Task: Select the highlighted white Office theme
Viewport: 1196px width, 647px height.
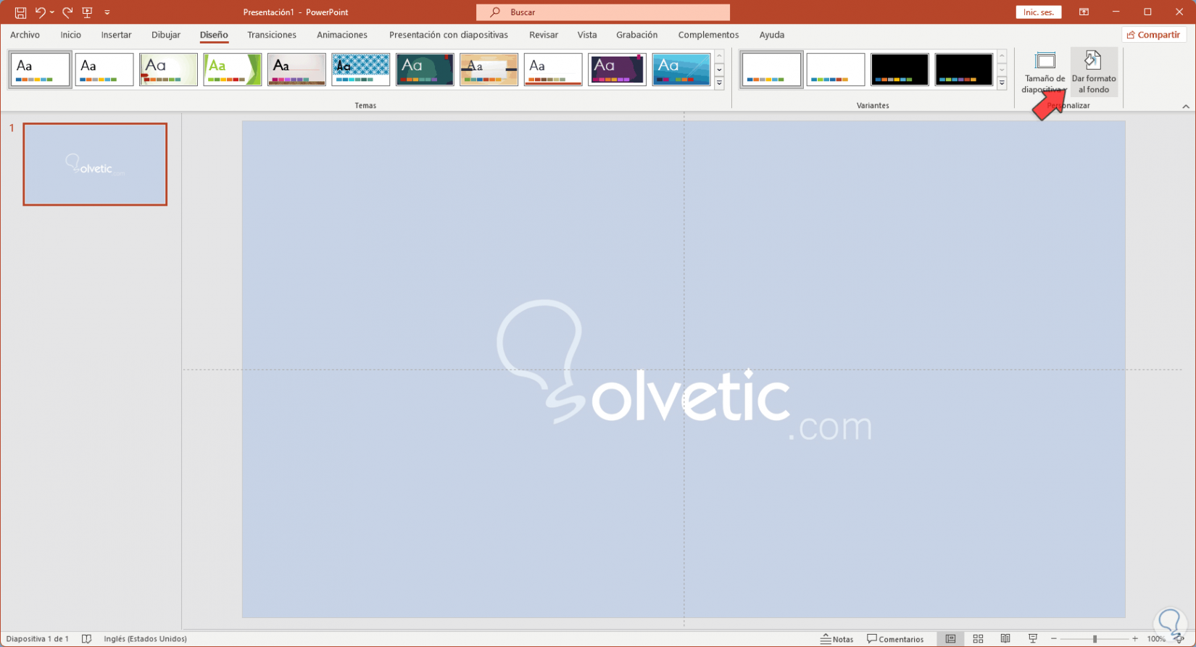Action: pos(41,70)
